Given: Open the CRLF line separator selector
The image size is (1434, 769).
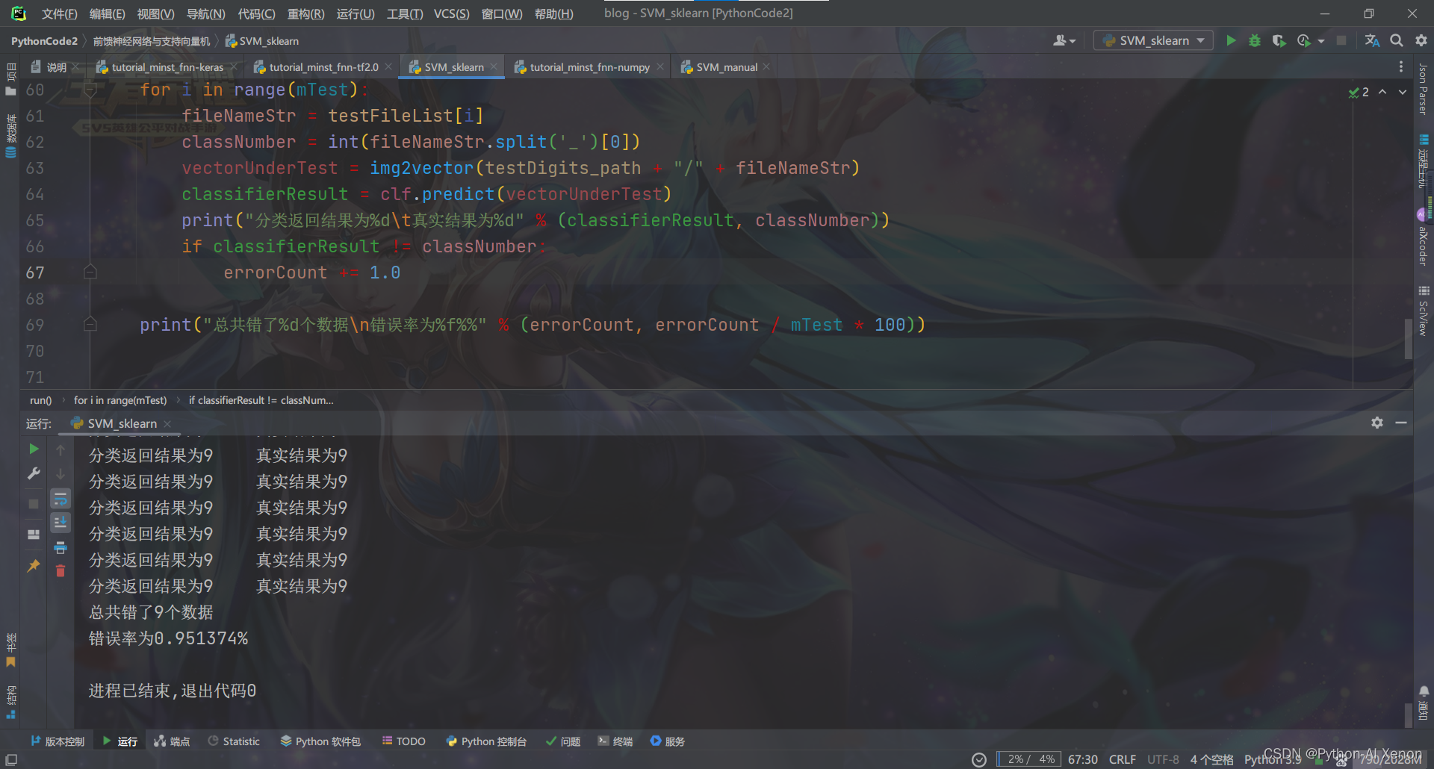Looking at the screenshot, I should point(1122,759).
